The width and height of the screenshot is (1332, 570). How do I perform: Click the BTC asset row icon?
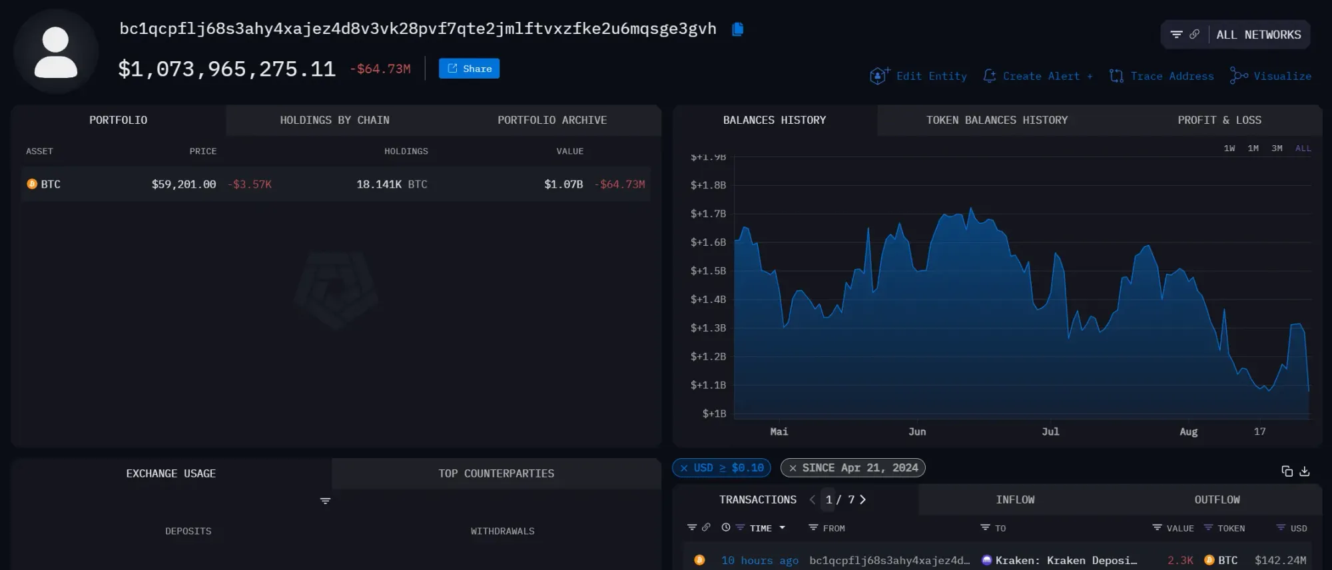32,184
